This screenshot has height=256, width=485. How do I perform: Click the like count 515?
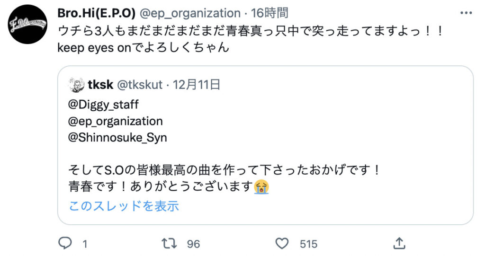click(x=308, y=244)
